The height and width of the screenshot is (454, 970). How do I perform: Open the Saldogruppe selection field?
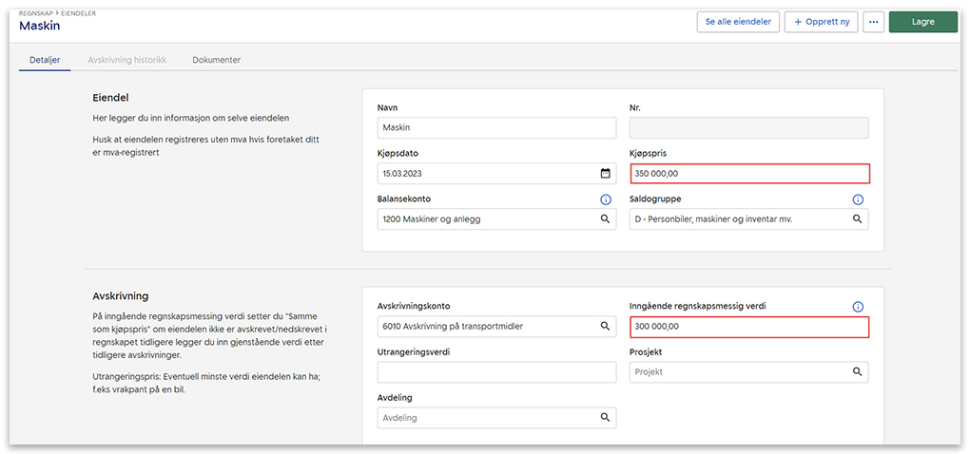737,219
